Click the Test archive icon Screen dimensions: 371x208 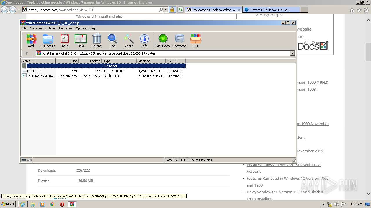coord(64,40)
